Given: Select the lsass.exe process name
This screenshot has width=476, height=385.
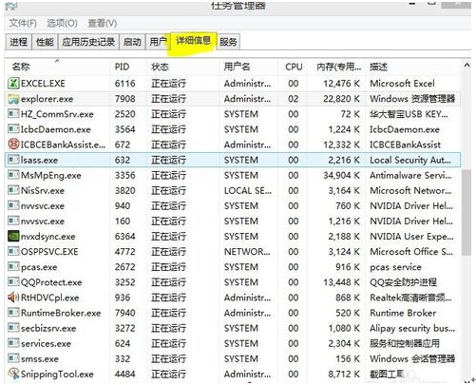Looking at the screenshot, I should pos(39,160).
